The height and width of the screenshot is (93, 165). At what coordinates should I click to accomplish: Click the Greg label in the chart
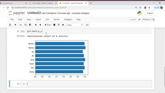(x=32, y=60)
